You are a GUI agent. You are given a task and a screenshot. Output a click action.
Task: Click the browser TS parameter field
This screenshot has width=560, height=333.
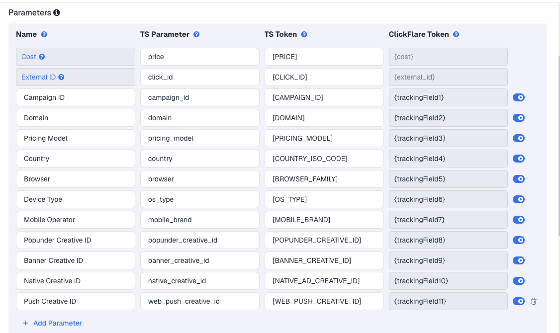tap(199, 179)
